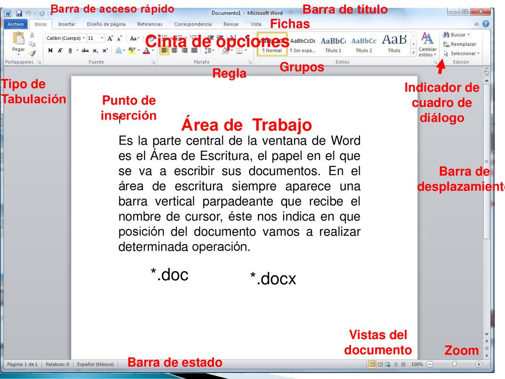Switch to the Correspondencia tab
The image size is (505, 379).
[193, 24]
